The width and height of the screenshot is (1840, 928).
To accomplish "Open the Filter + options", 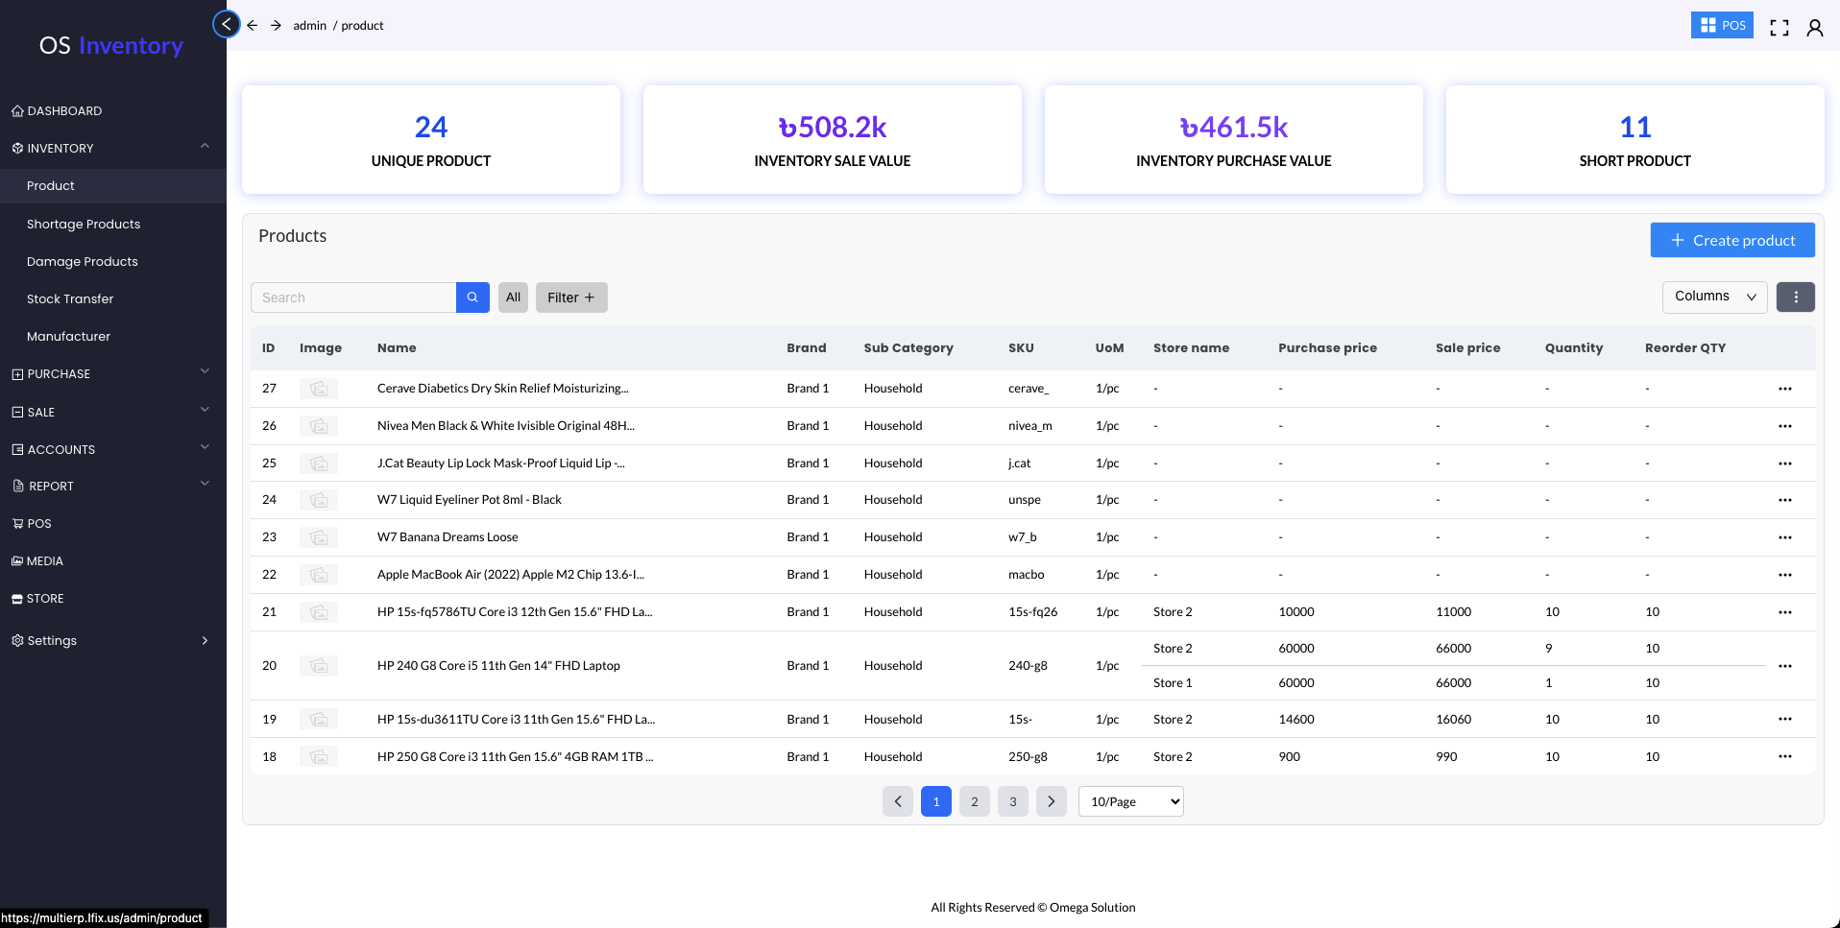I will coord(571,297).
